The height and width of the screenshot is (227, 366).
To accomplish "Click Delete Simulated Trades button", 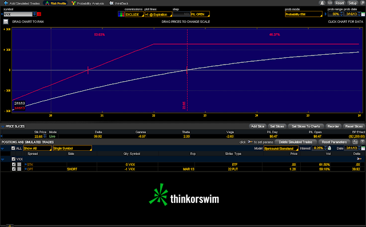I will point(295,142).
